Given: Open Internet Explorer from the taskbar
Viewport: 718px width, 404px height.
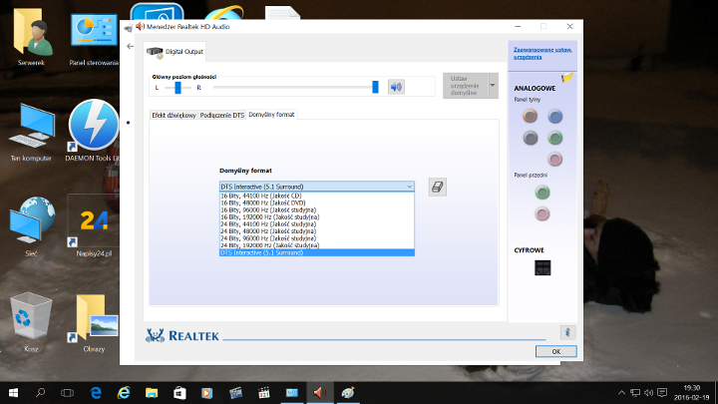Looking at the screenshot, I should click(124, 393).
